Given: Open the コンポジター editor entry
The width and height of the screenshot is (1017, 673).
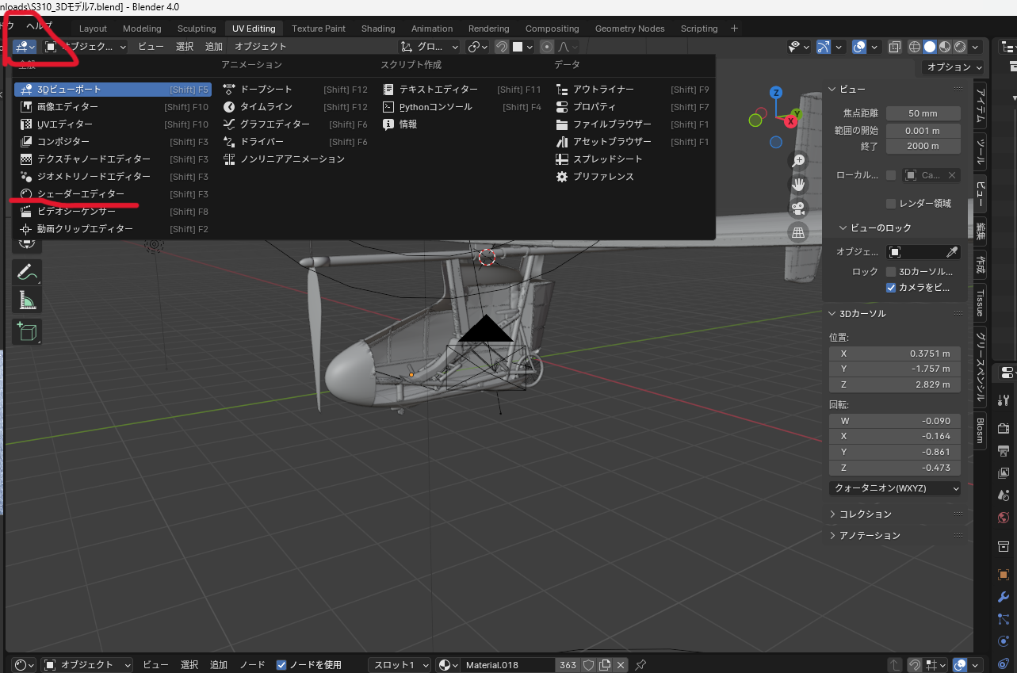Looking at the screenshot, I should [112, 142].
